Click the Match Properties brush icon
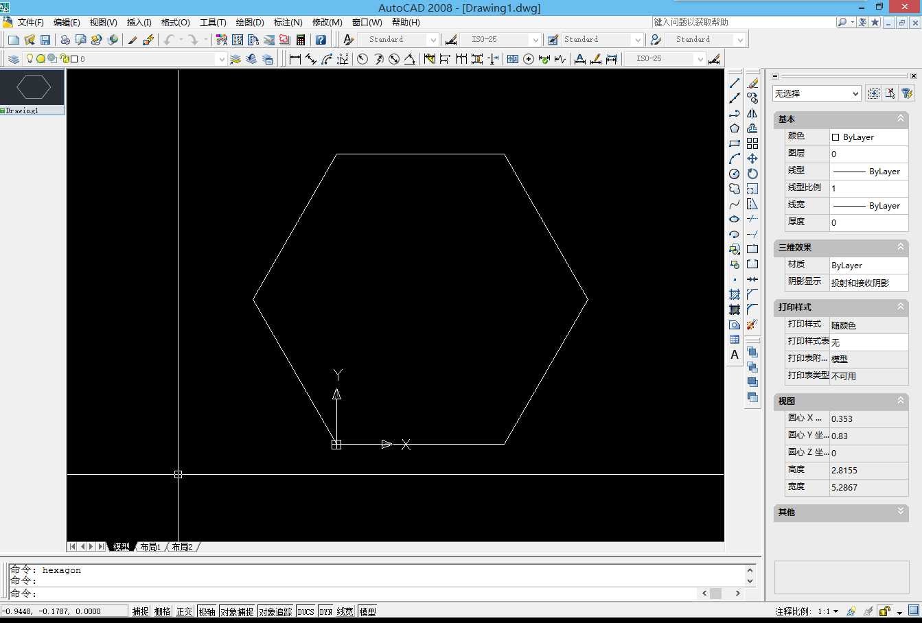The height and width of the screenshot is (623, 922). coord(132,40)
